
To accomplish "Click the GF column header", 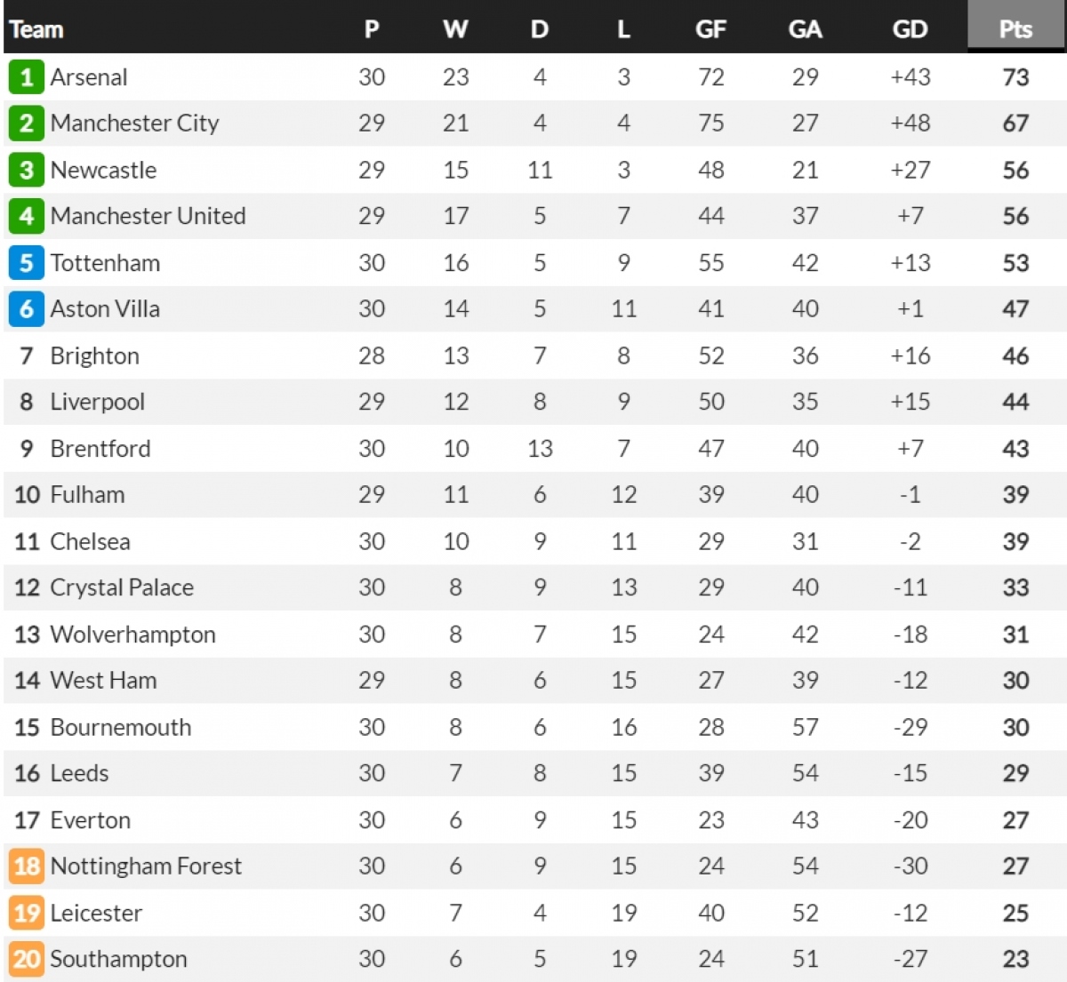I will [710, 29].
